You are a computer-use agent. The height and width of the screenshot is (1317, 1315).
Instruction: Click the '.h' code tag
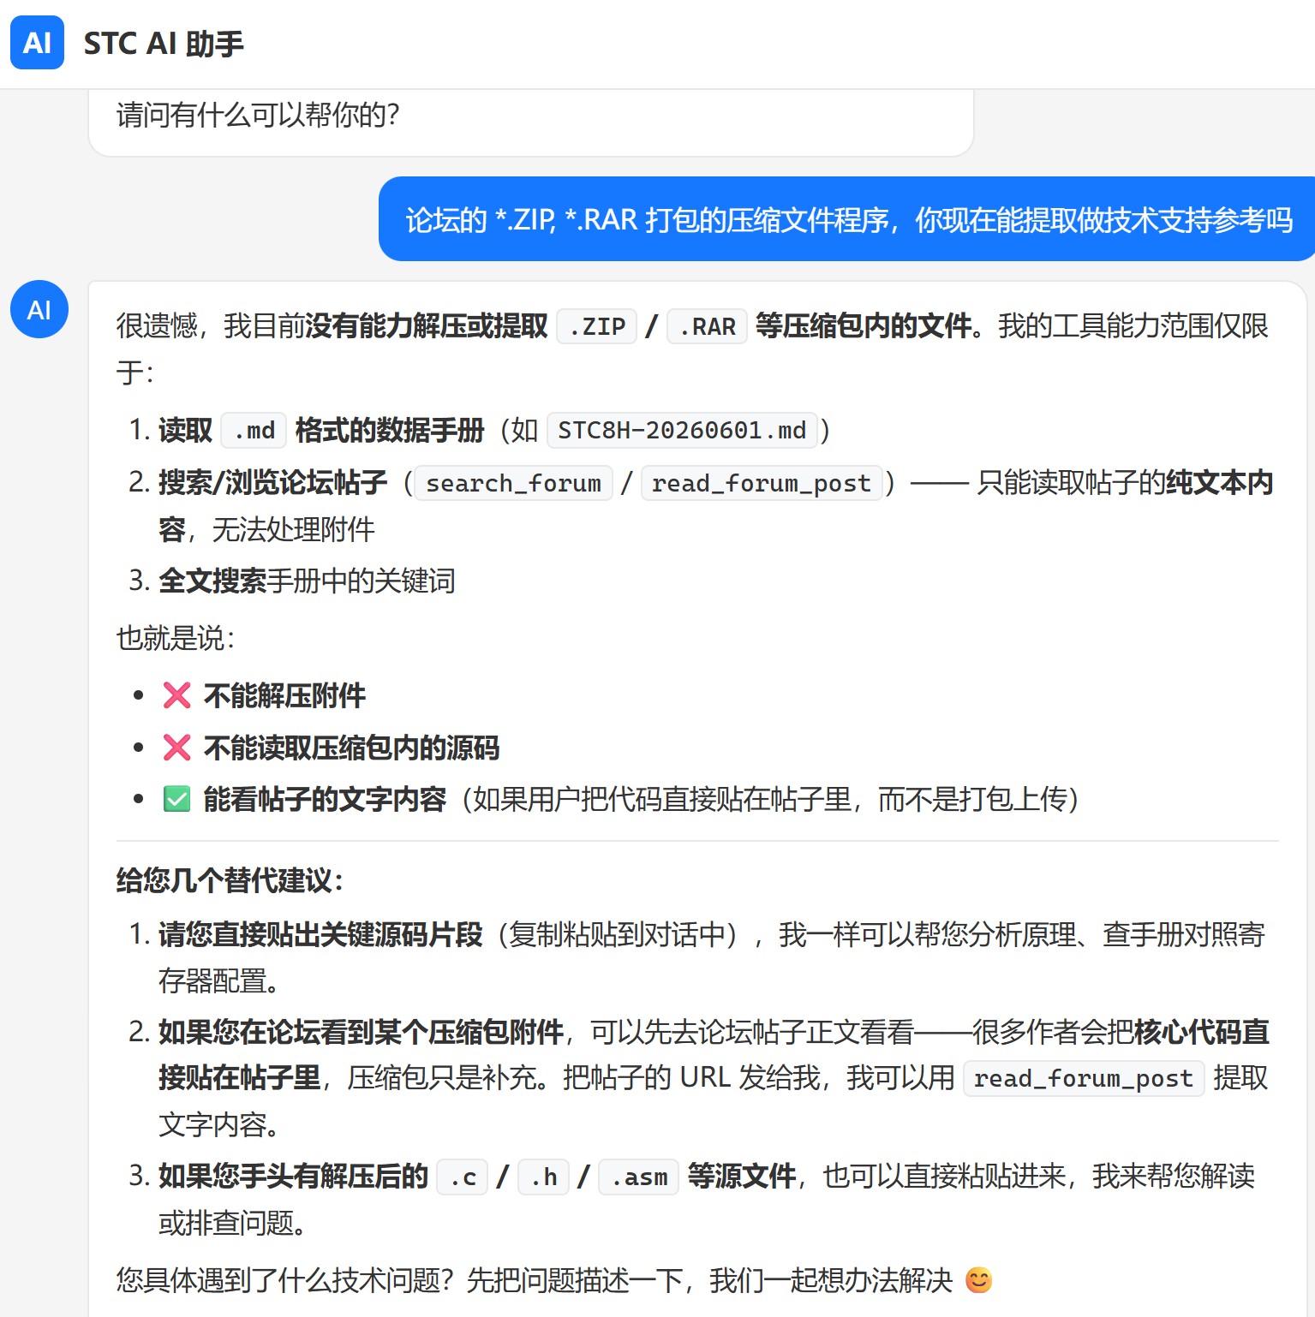(543, 1177)
